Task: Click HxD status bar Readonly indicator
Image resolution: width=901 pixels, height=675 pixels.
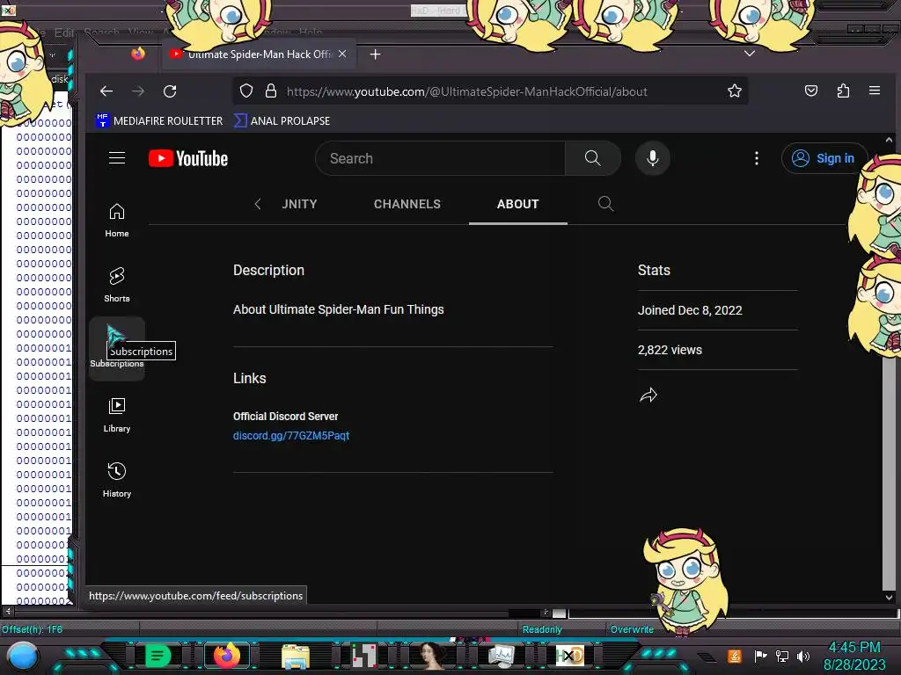Action: [x=542, y=629]
